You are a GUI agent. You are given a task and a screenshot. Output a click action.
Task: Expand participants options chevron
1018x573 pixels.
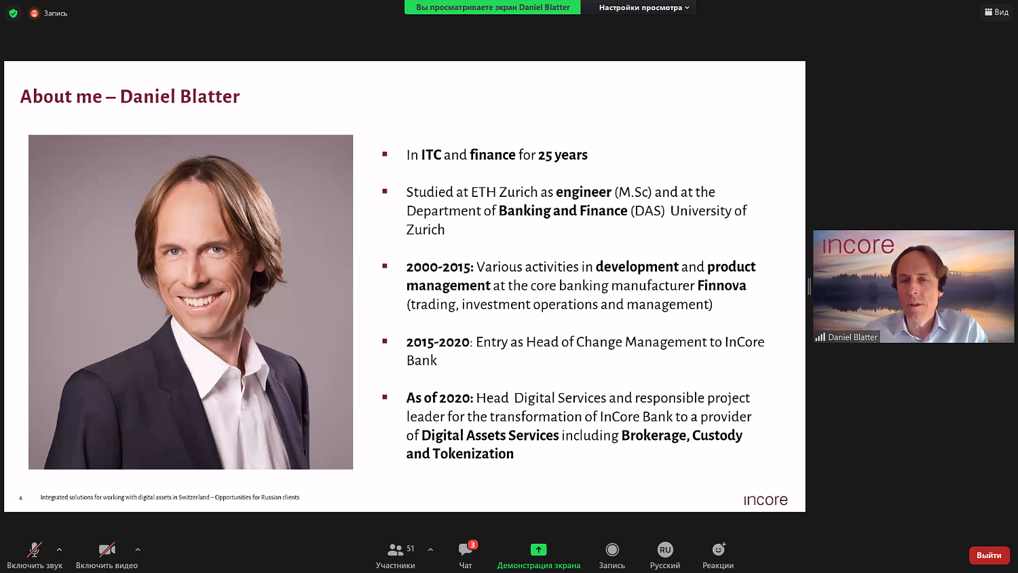tap(430, 549)
